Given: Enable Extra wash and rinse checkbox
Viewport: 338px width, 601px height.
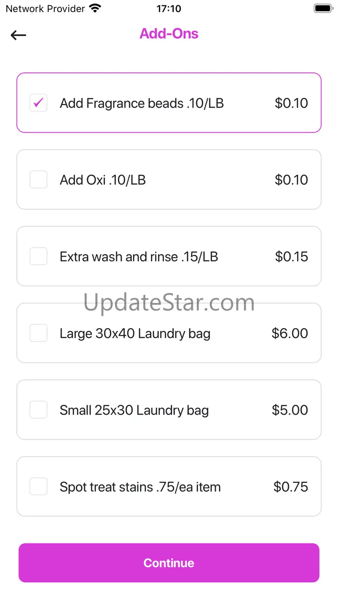Looking at the screenshot, I should click(39, 256).
